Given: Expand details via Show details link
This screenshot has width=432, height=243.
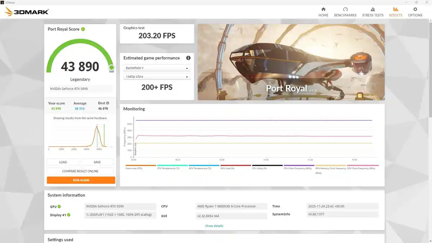Looking at the screenshot, I should tap(214, 226).
